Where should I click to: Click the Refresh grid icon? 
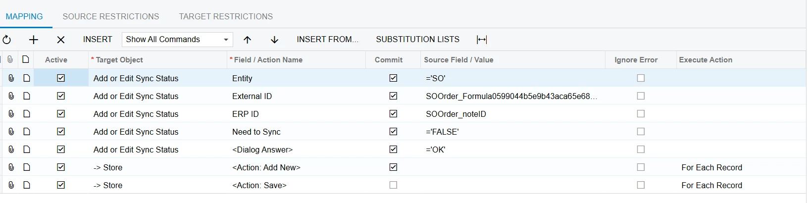tap(7, 40)
